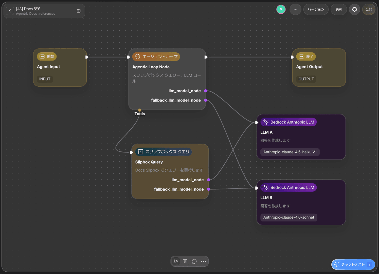Image resolution: width=379 pixels, height=274 pixels.
Task: Go back using the left chevron button
Action: pos(10,11)
